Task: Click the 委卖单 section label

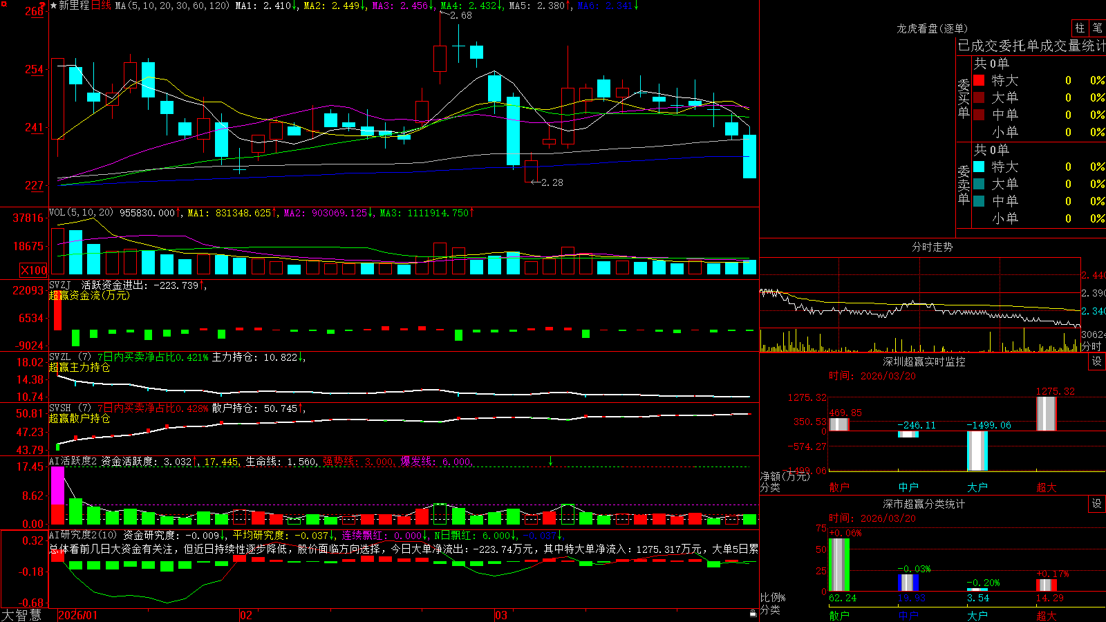Action: [x=964, y=185]
